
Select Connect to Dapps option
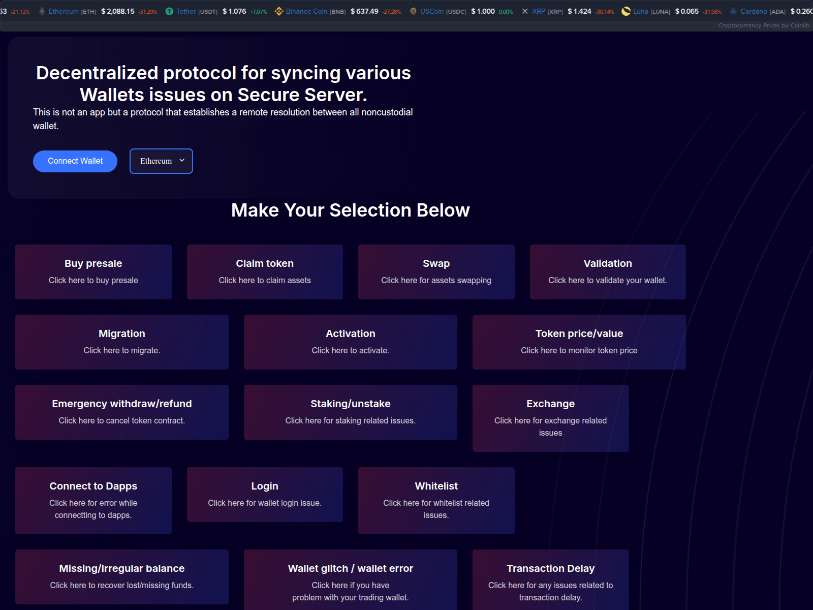tap(93, 500)
